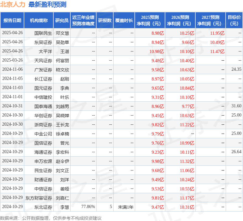Click the 数据来源 footnote text
The image size is (243, 221).
pyautogui.click(x=50, y=218)
